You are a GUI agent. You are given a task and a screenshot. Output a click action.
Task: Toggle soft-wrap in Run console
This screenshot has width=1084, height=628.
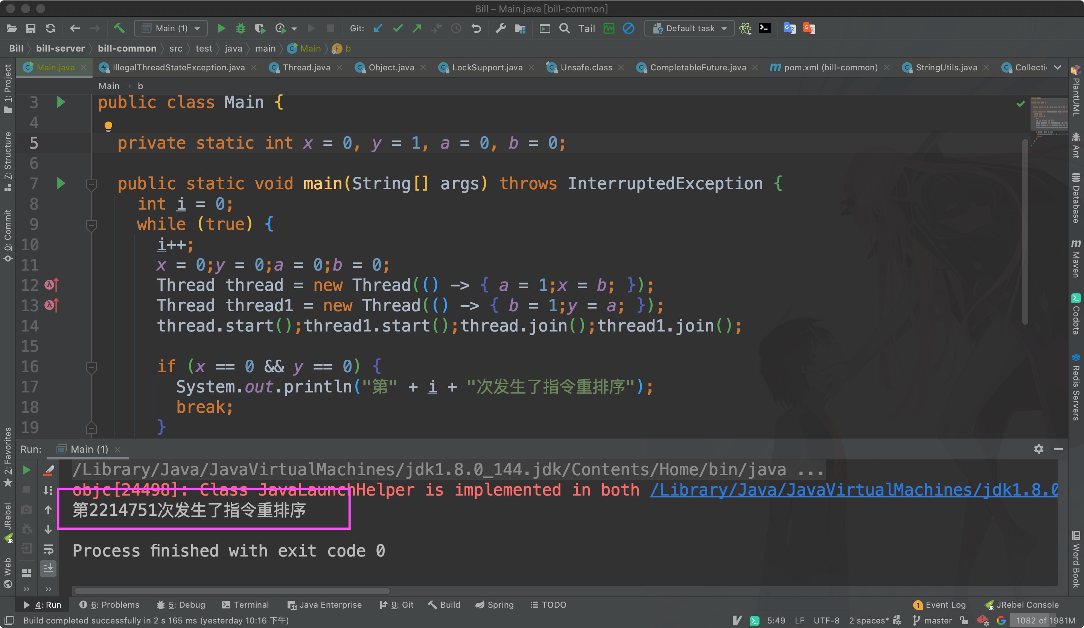tap(48, 549)
